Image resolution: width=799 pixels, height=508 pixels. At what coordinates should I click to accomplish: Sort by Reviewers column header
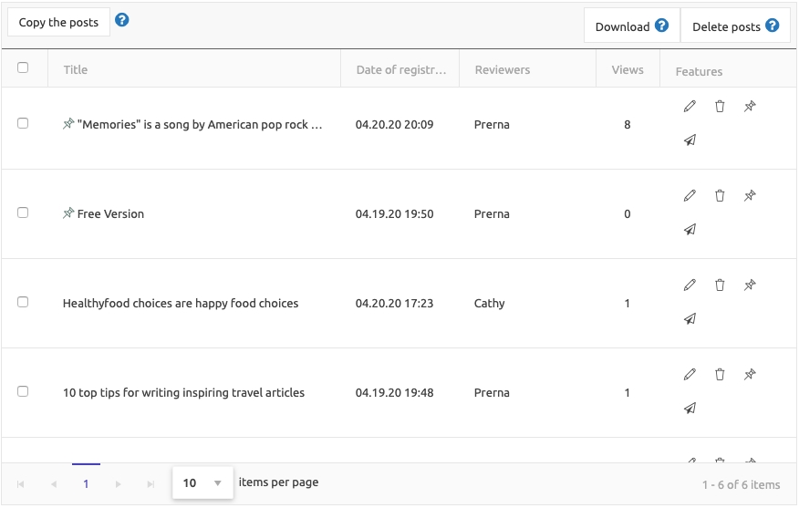503,70
